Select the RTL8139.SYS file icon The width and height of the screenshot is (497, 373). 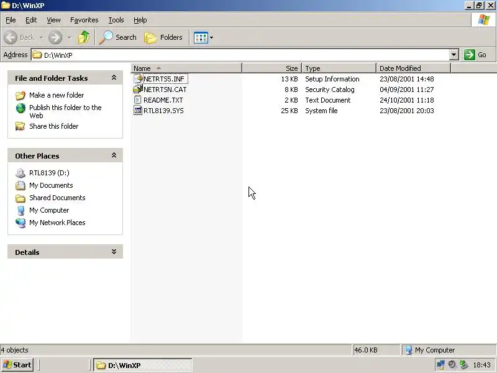pos(137,111)
